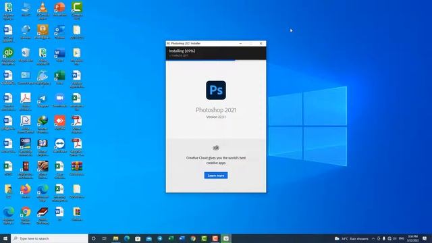Click the Version number text under Photoshop 2021
Viewport: 432px width, 243px height.
coord(216,117)
